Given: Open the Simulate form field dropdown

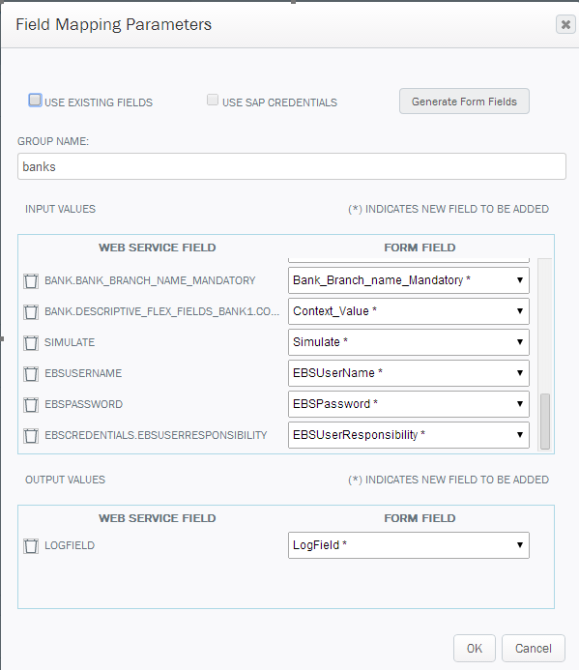Looking at the screenshot, I should 409,342.
